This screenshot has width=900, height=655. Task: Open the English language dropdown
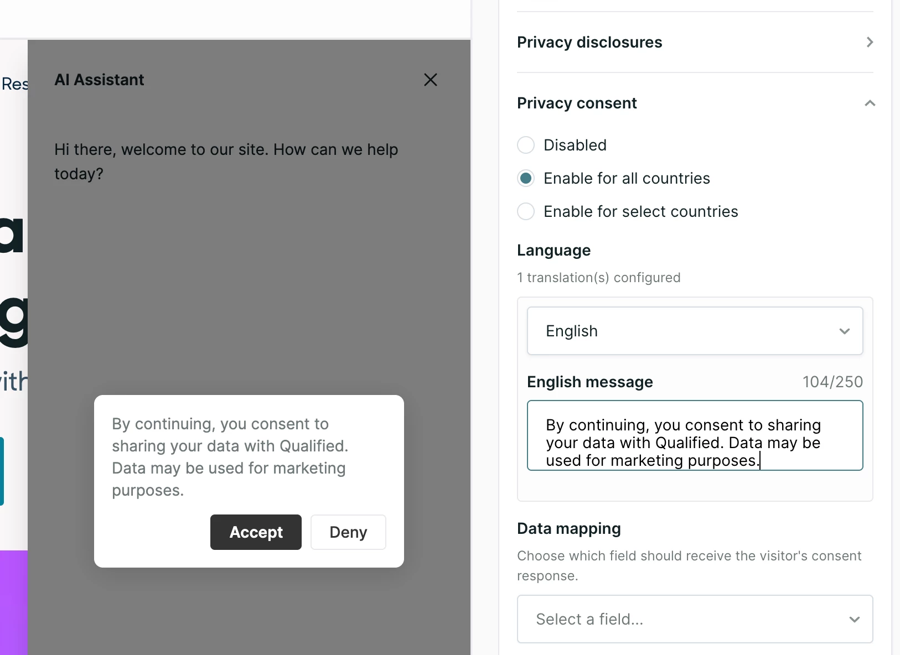coord(695,331)
